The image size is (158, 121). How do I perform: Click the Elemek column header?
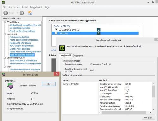(65, 80)
